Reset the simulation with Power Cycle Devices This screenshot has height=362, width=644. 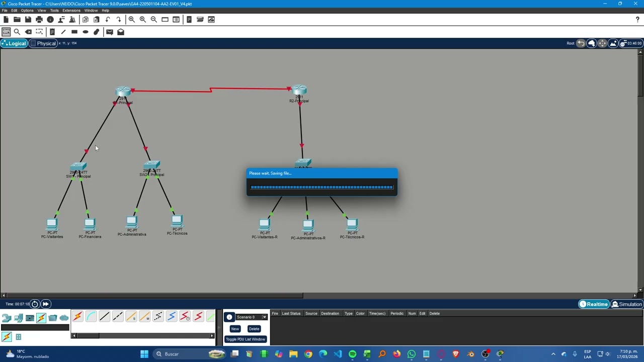coord(35,304)
